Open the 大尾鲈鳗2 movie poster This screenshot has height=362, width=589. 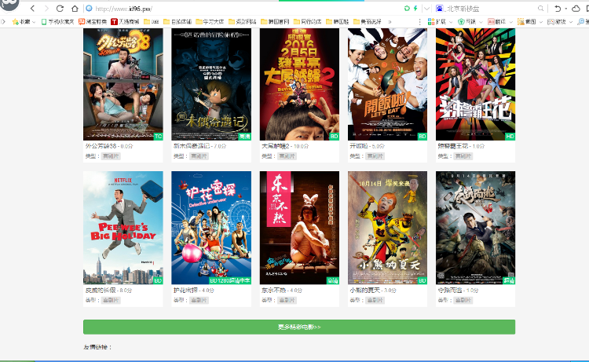[x=299, y=84]
